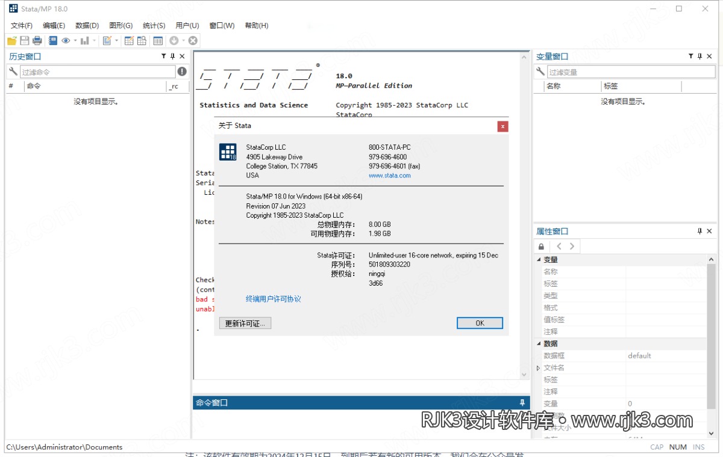Click the serial number 501809303220
723x457 pixels.
coord(389,265)
